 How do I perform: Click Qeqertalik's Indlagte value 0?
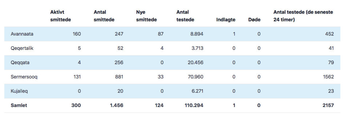[x=234, y=48]
